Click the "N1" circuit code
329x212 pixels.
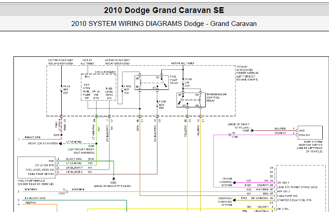(89, 172)
